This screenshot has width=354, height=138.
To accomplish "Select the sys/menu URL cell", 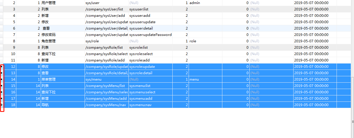I will tap(106, 79).
